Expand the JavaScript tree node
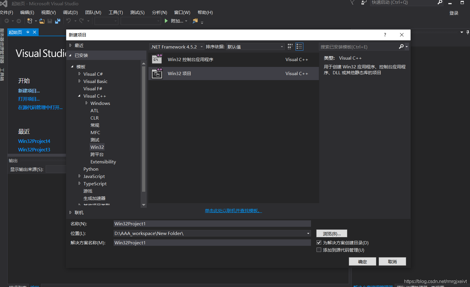 click(79, 176)
